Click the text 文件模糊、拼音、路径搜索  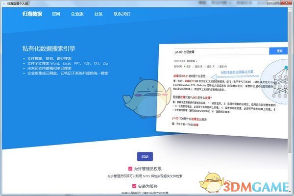click(x=49, y=58)
